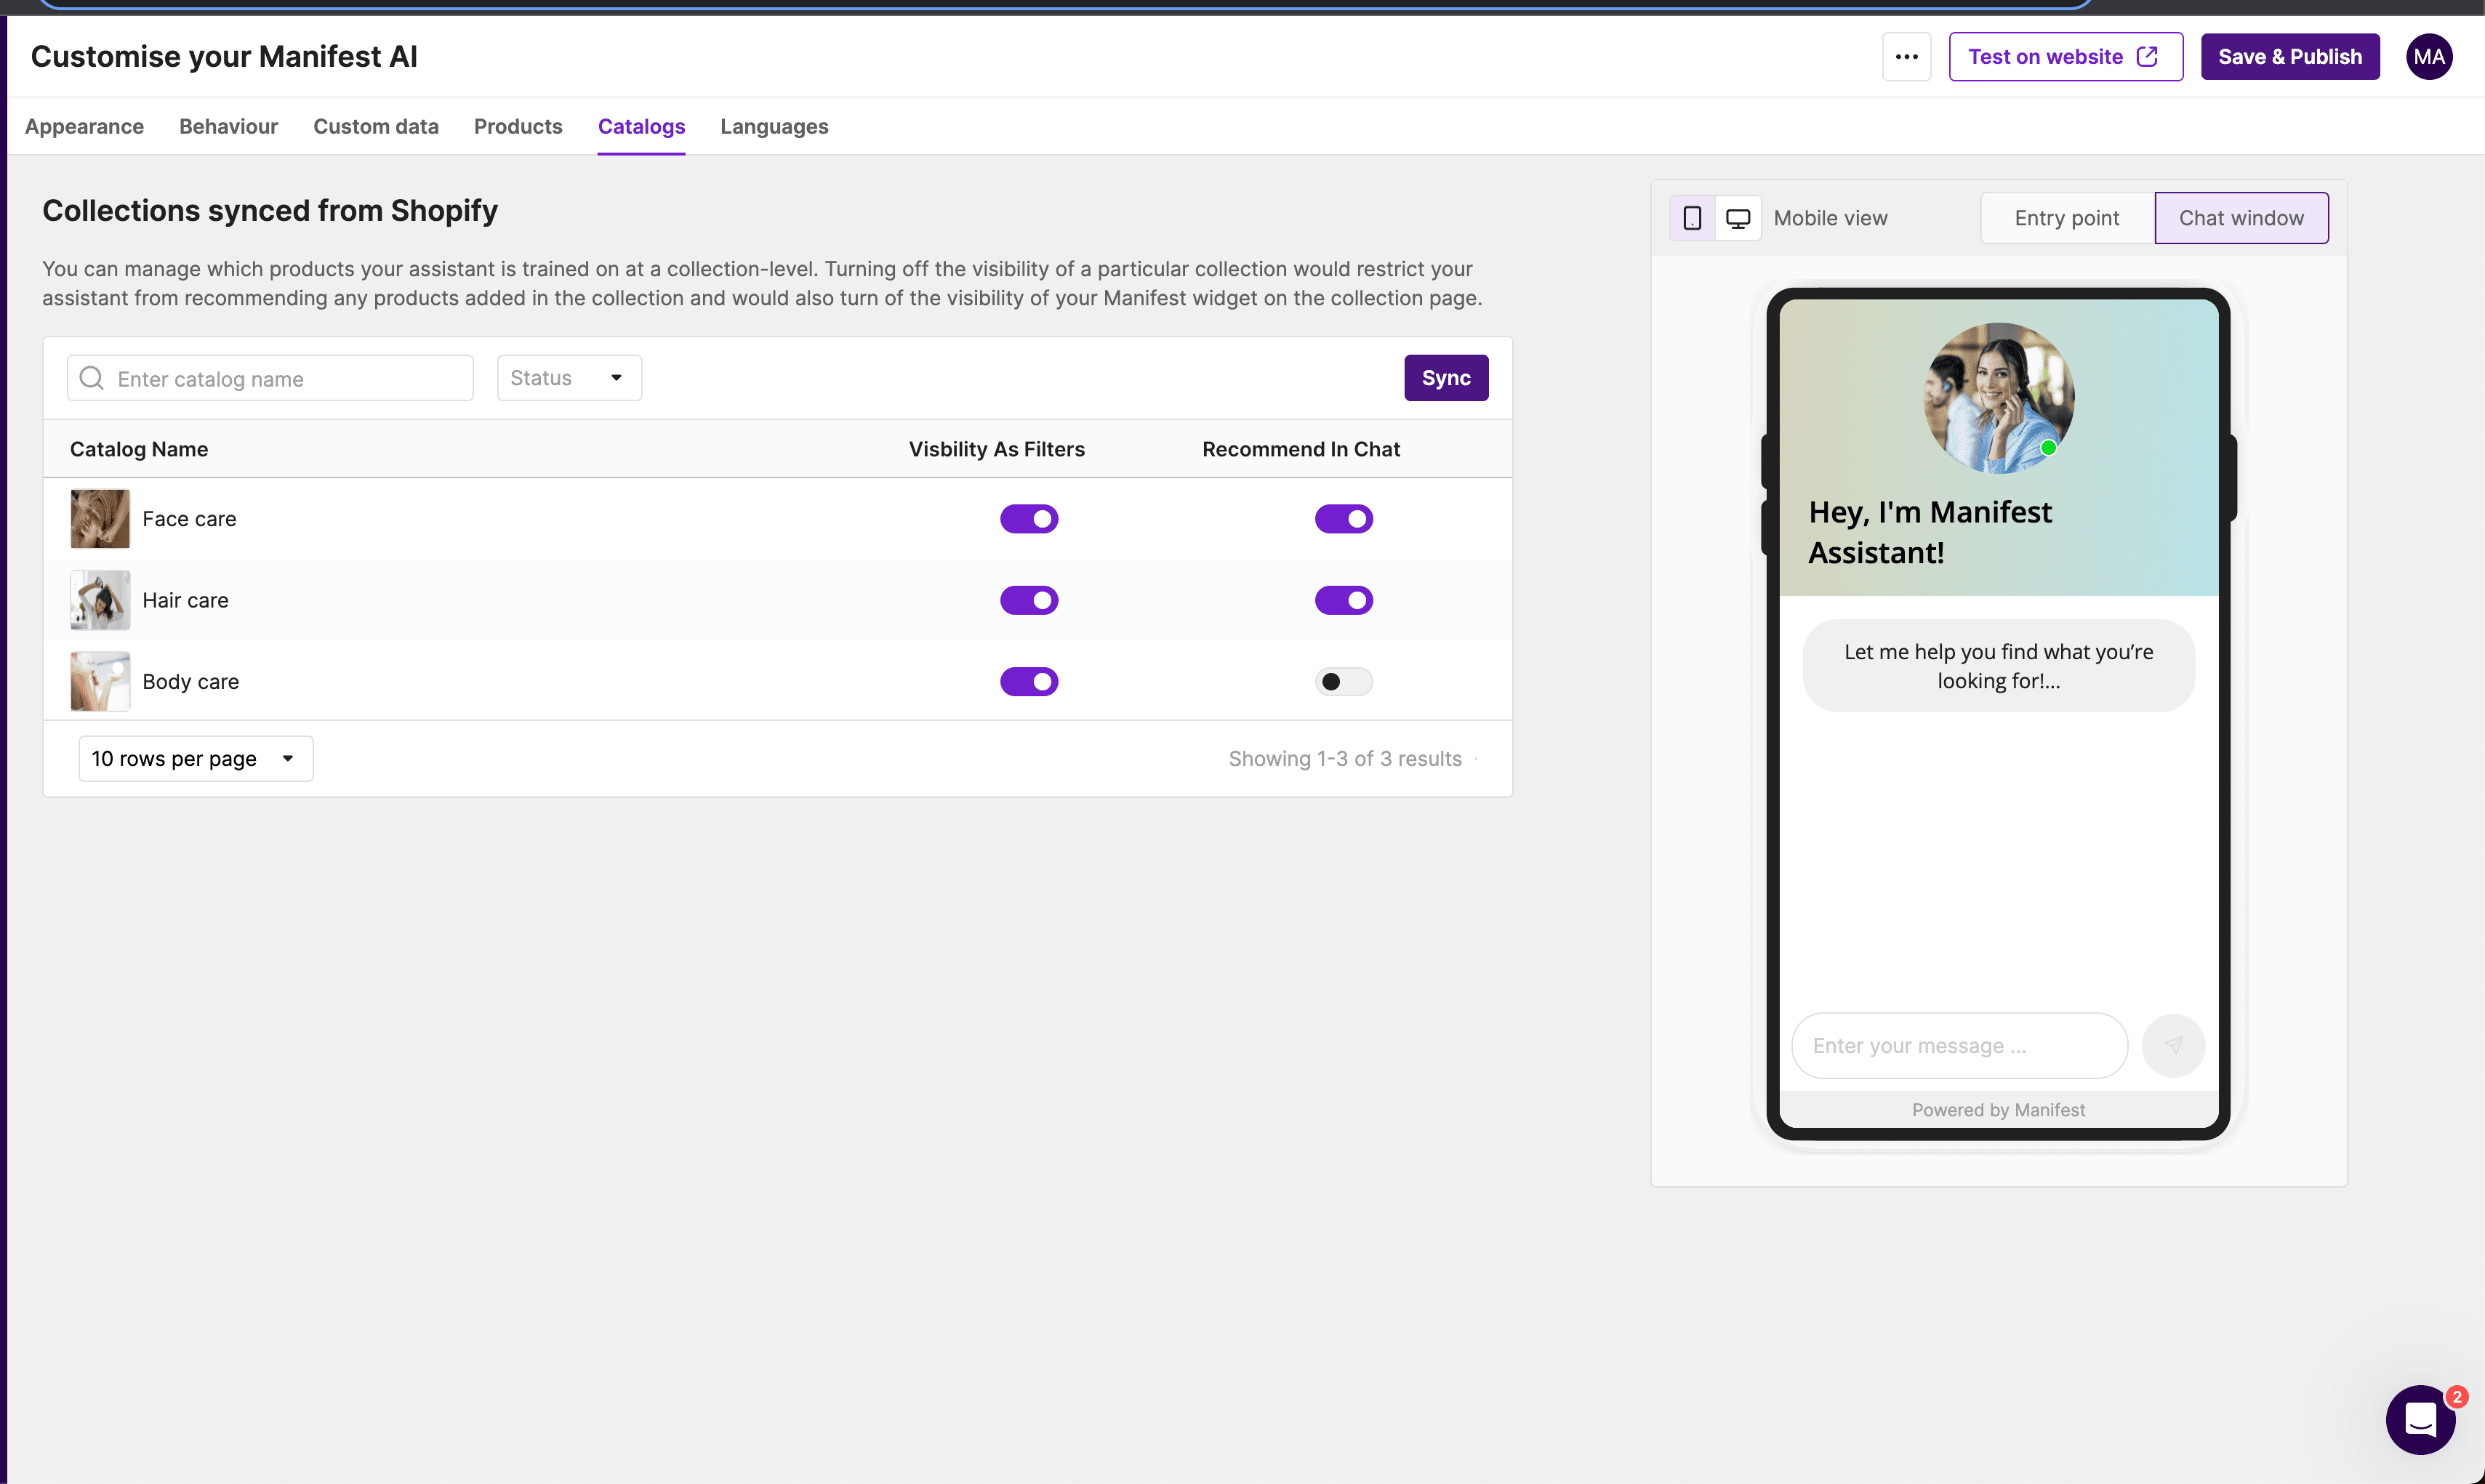Toggle Hair care Recommend In Chat
This screenshot has height=1484, width=2485.
point(1344,600)
